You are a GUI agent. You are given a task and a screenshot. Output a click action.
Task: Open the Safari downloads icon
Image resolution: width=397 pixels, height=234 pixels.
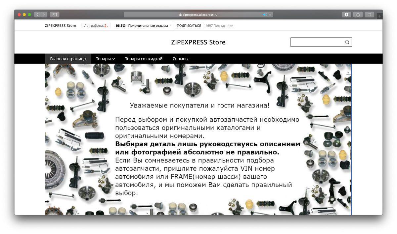(346, 14)
